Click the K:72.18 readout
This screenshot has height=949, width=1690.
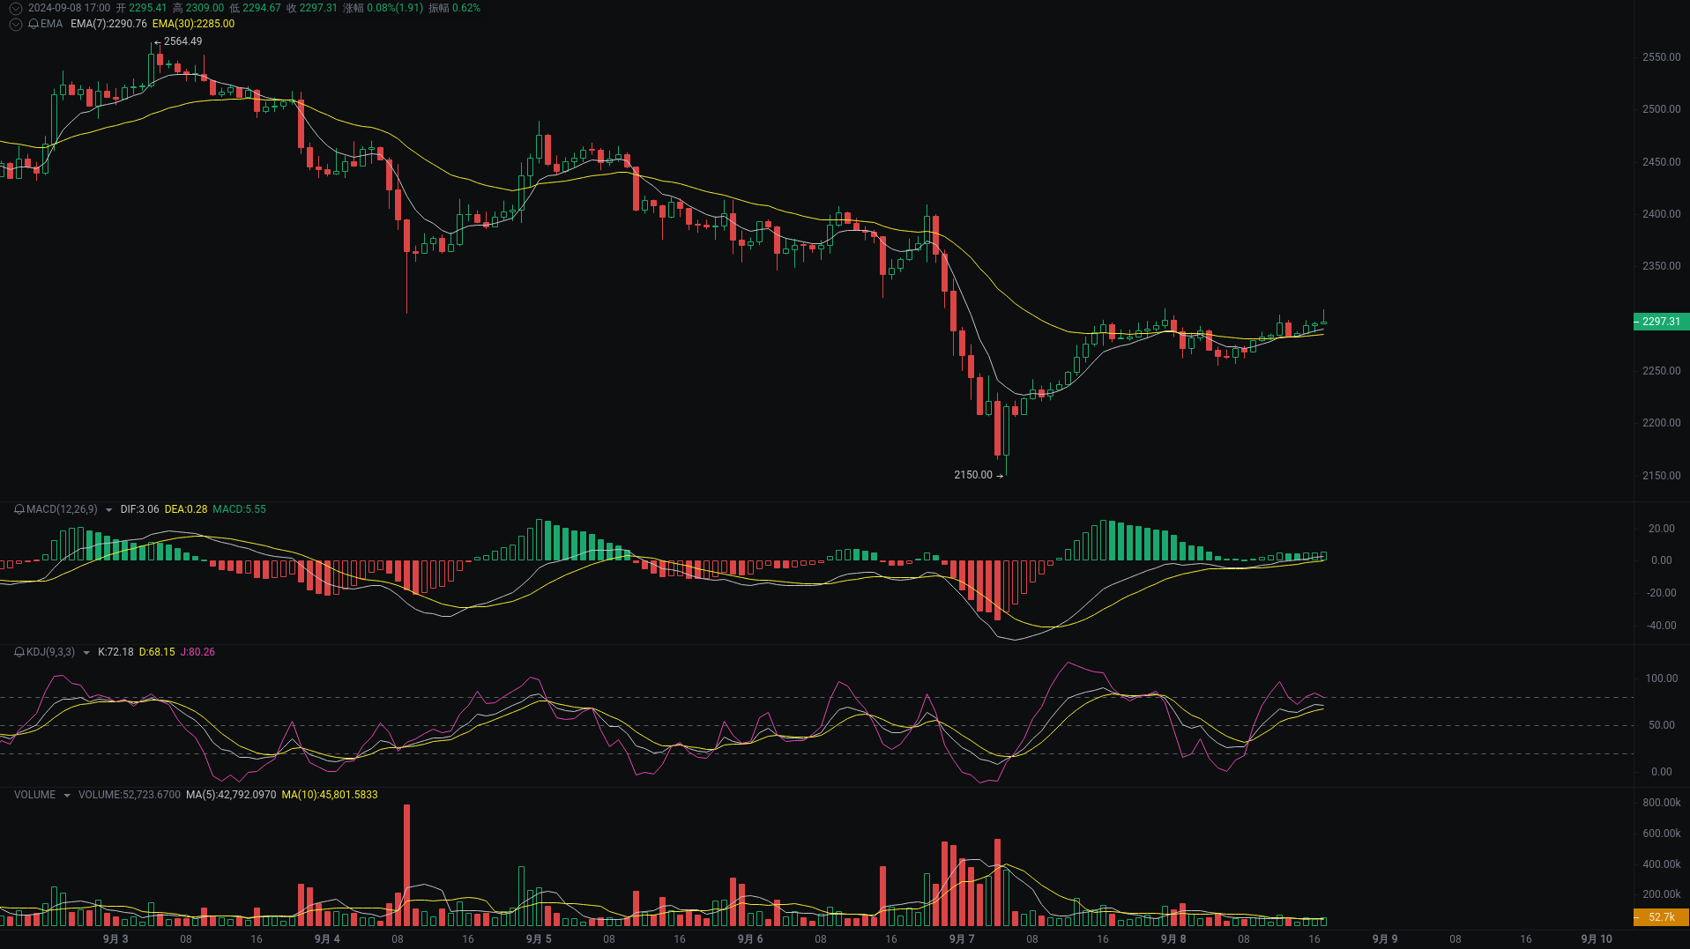click(115, 652)
